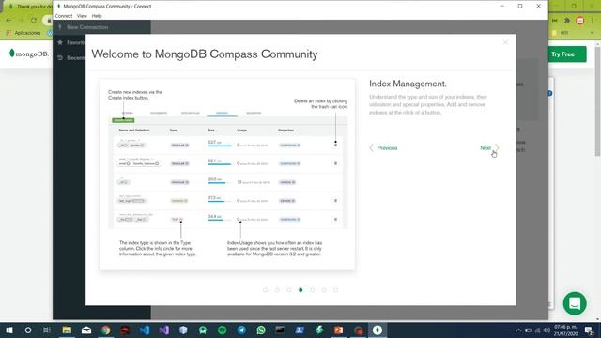Image resolution: width=601 pixels, height=338 pixels.
Task: Switch to Chrome on taskbar
Action: (106, 330)
